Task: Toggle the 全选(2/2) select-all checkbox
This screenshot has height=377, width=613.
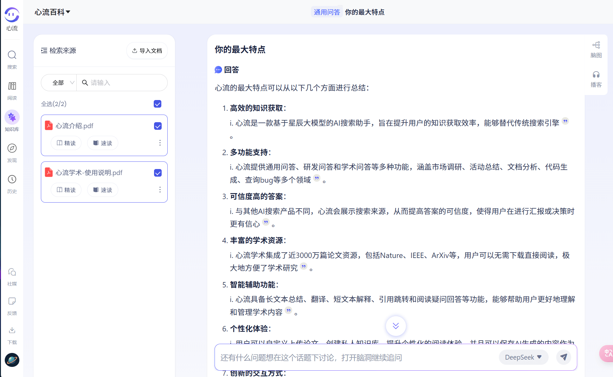Action: 157,104
